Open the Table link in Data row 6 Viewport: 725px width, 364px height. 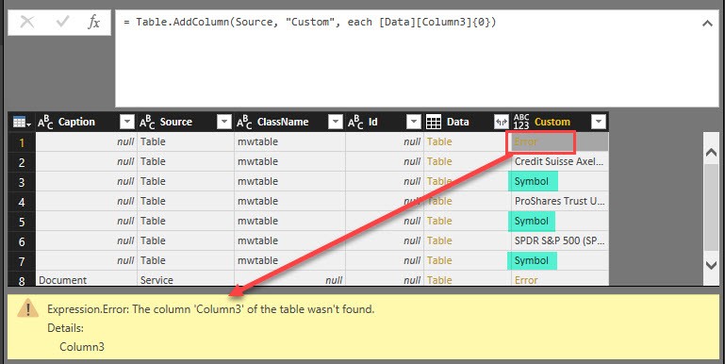point(439,241)
